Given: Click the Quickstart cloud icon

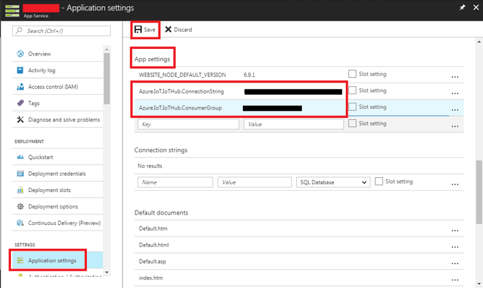Looking at the screenshot, I should 21,157.
